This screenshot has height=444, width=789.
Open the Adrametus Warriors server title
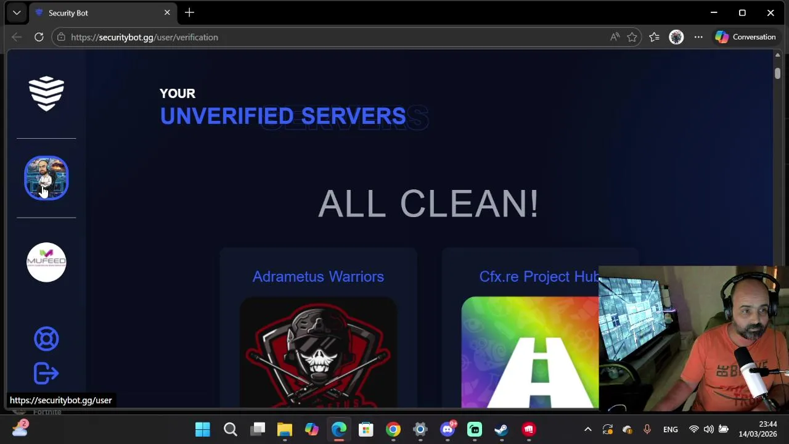318,276
